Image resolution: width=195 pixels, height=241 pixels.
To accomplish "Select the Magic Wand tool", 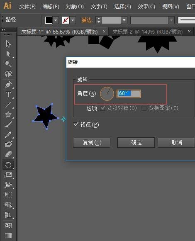I will (x=8, y=64).
